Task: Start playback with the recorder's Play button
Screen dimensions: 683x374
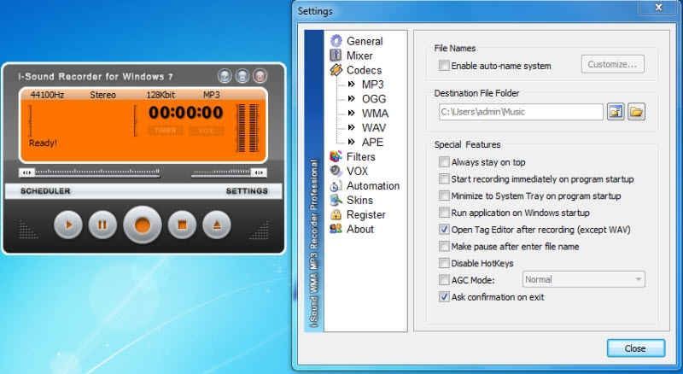Action: pos(68,225)
